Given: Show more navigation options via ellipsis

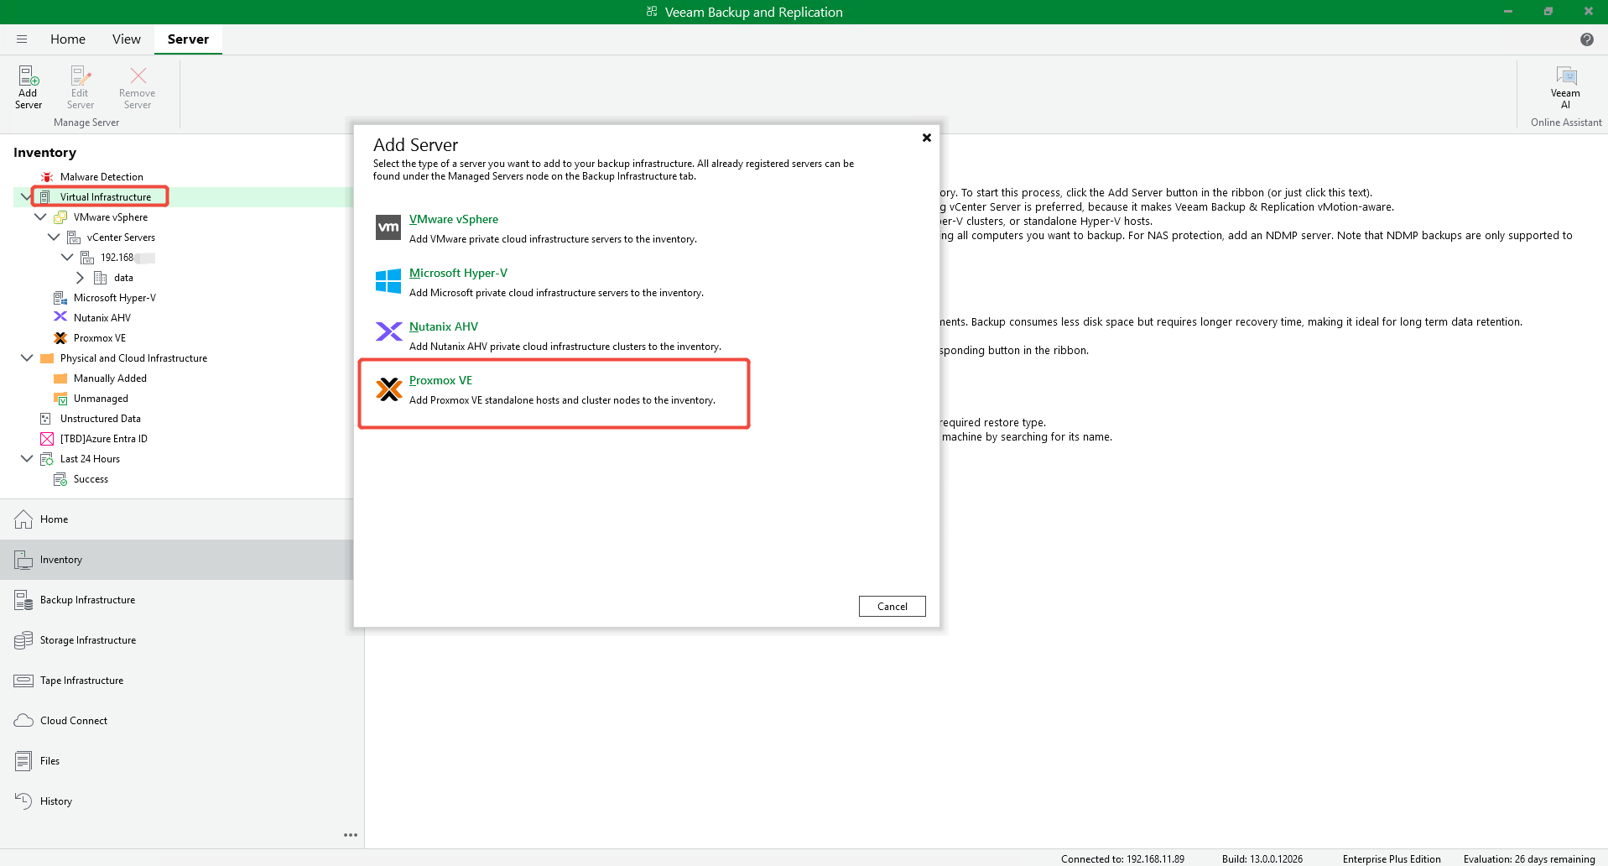Looking at the screenshot, I should [x=351, y=835].
